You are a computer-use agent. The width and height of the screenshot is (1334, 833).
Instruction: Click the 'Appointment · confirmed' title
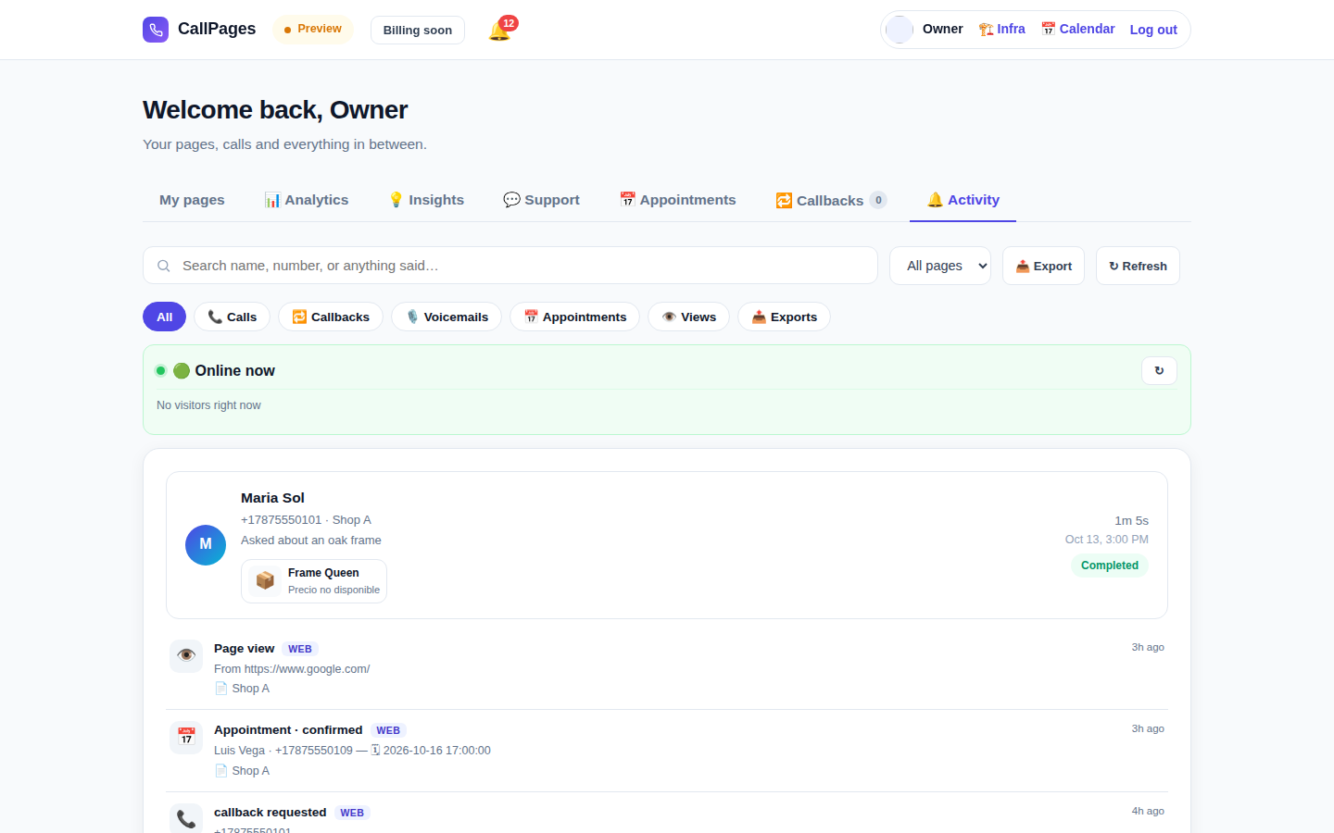point(288,730)
